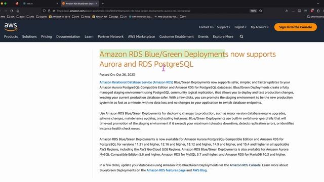Open the AWS Marketplace menu

click(x=141, y=36)
